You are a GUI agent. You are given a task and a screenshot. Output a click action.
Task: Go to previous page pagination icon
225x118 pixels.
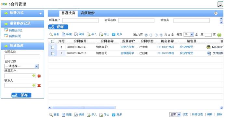[151, 35]
